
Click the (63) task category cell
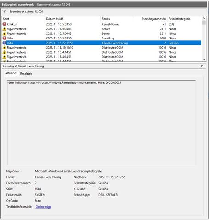click(x=171, y=24)
